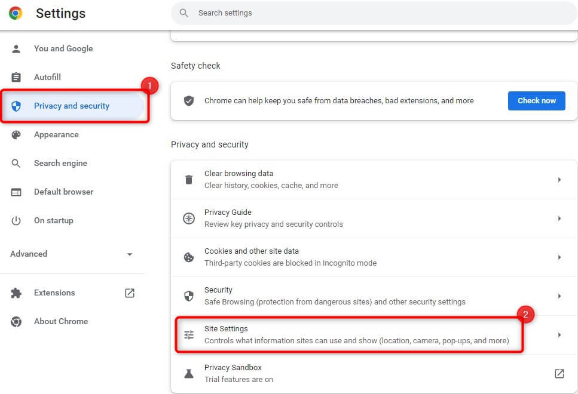This screenshot has height=394, width=578.
Task: Go to You and Google section
Action: 63,49
